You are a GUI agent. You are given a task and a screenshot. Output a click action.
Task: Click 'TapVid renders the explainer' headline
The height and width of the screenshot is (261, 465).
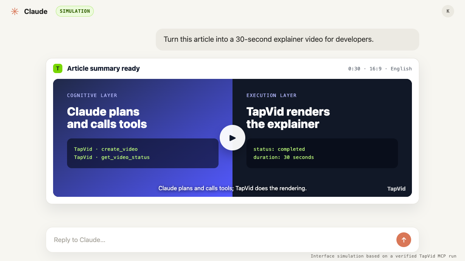coord(288,118)
